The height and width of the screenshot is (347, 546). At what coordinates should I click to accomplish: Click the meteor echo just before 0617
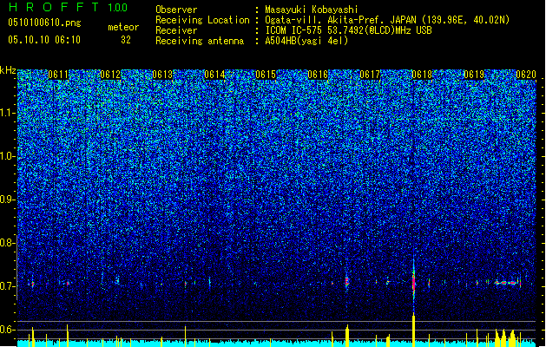(347, 281)
